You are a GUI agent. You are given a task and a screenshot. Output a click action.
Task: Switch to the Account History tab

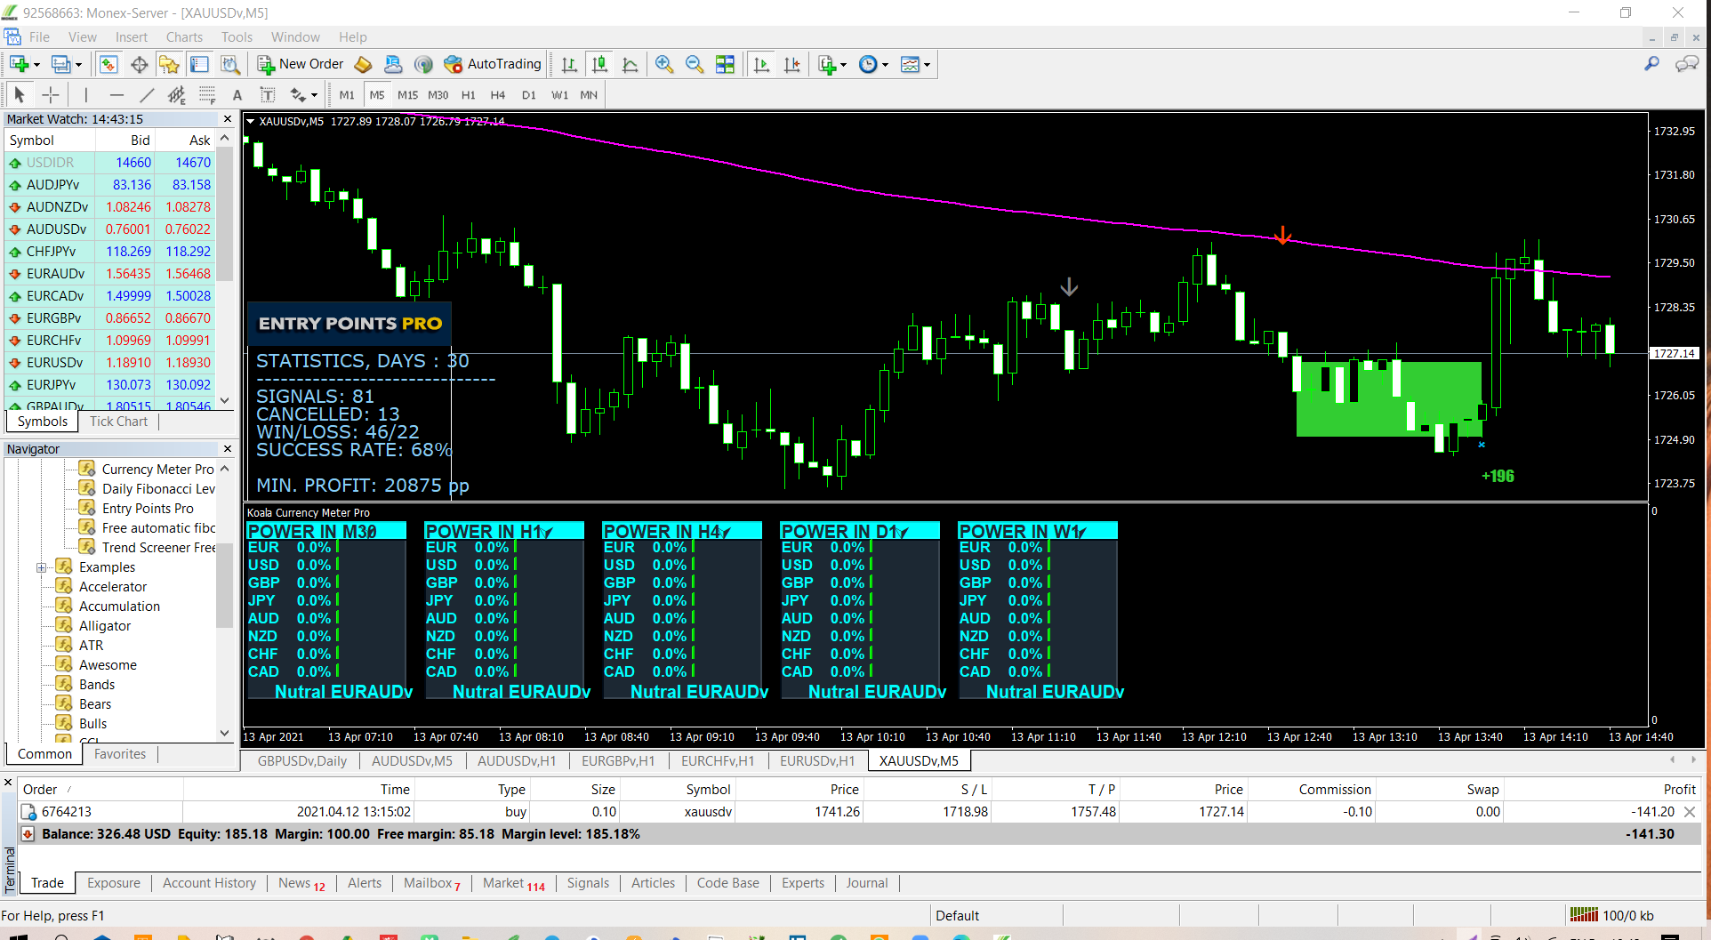point(209,883)
